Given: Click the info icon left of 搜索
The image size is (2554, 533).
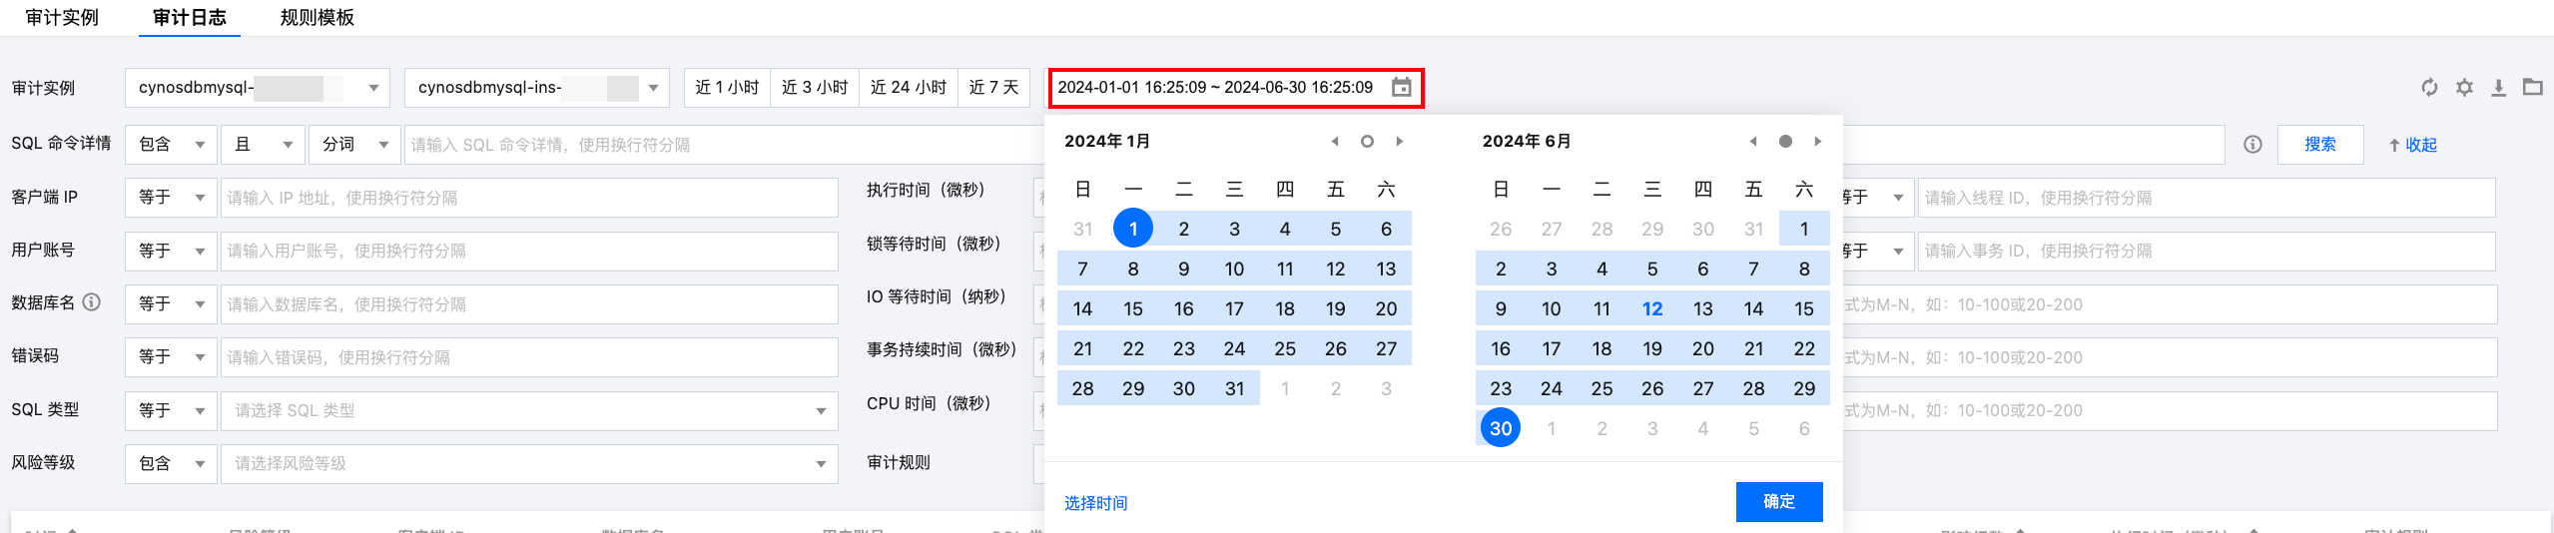Looking at the screenshot, I should pyautogui.click(x=2252, y=145).
